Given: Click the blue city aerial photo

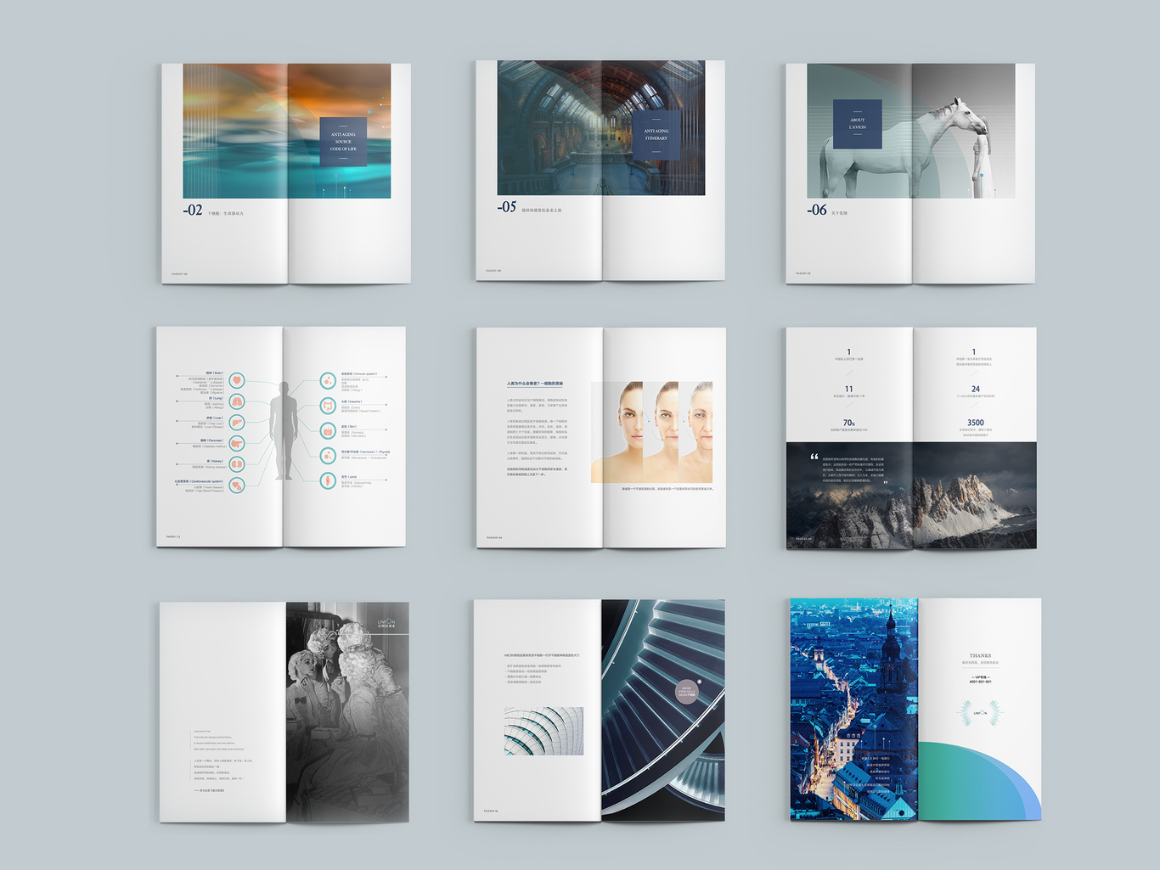Looking at the screenshot, I should tap(854, 709).
